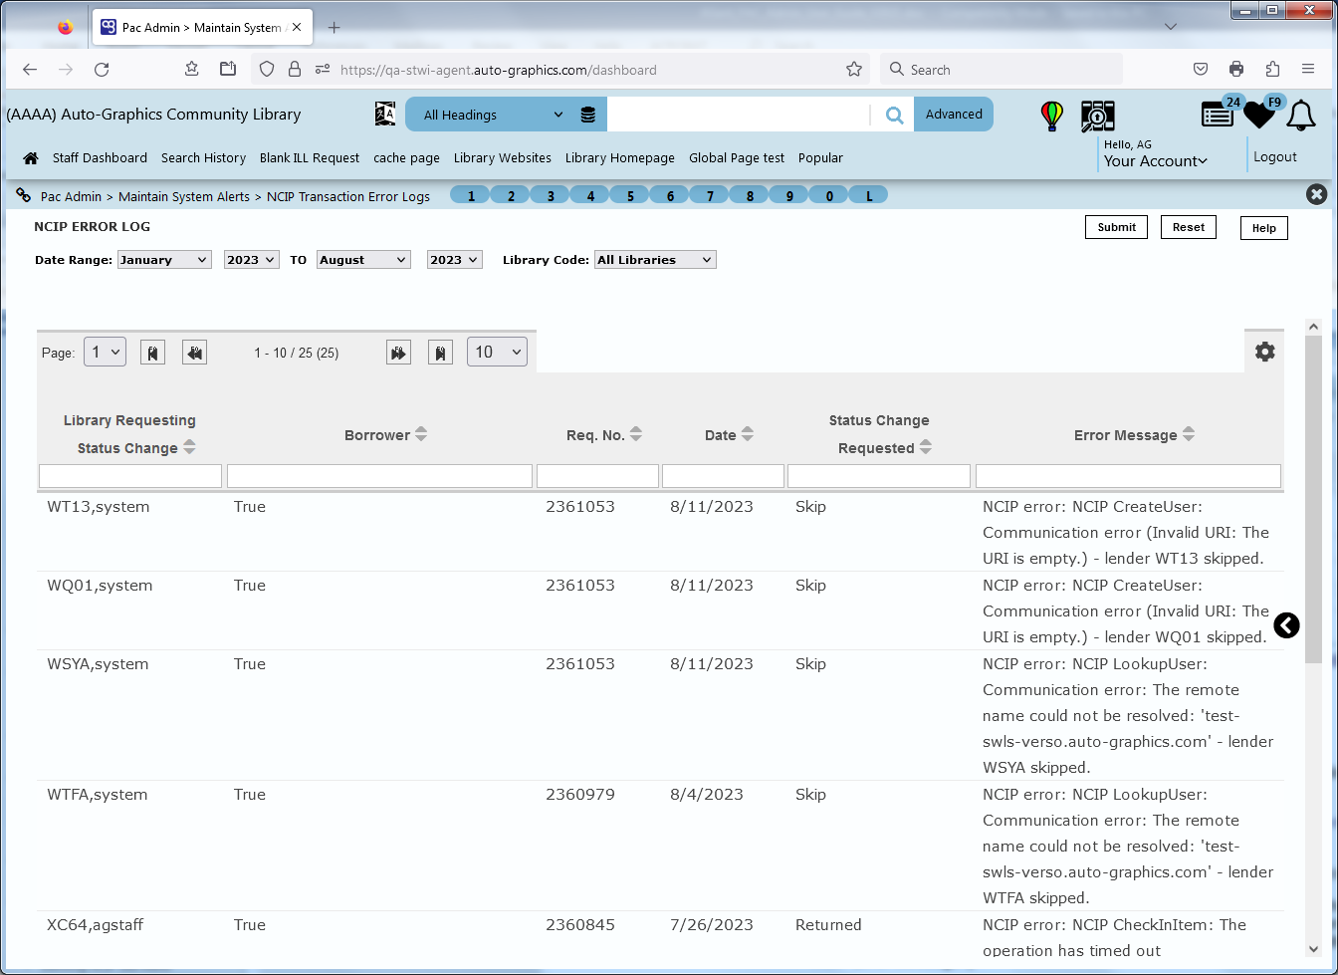Screen dimensions: 1338x975
Task: Click the Reset button
Action: tap(1189, 227)
